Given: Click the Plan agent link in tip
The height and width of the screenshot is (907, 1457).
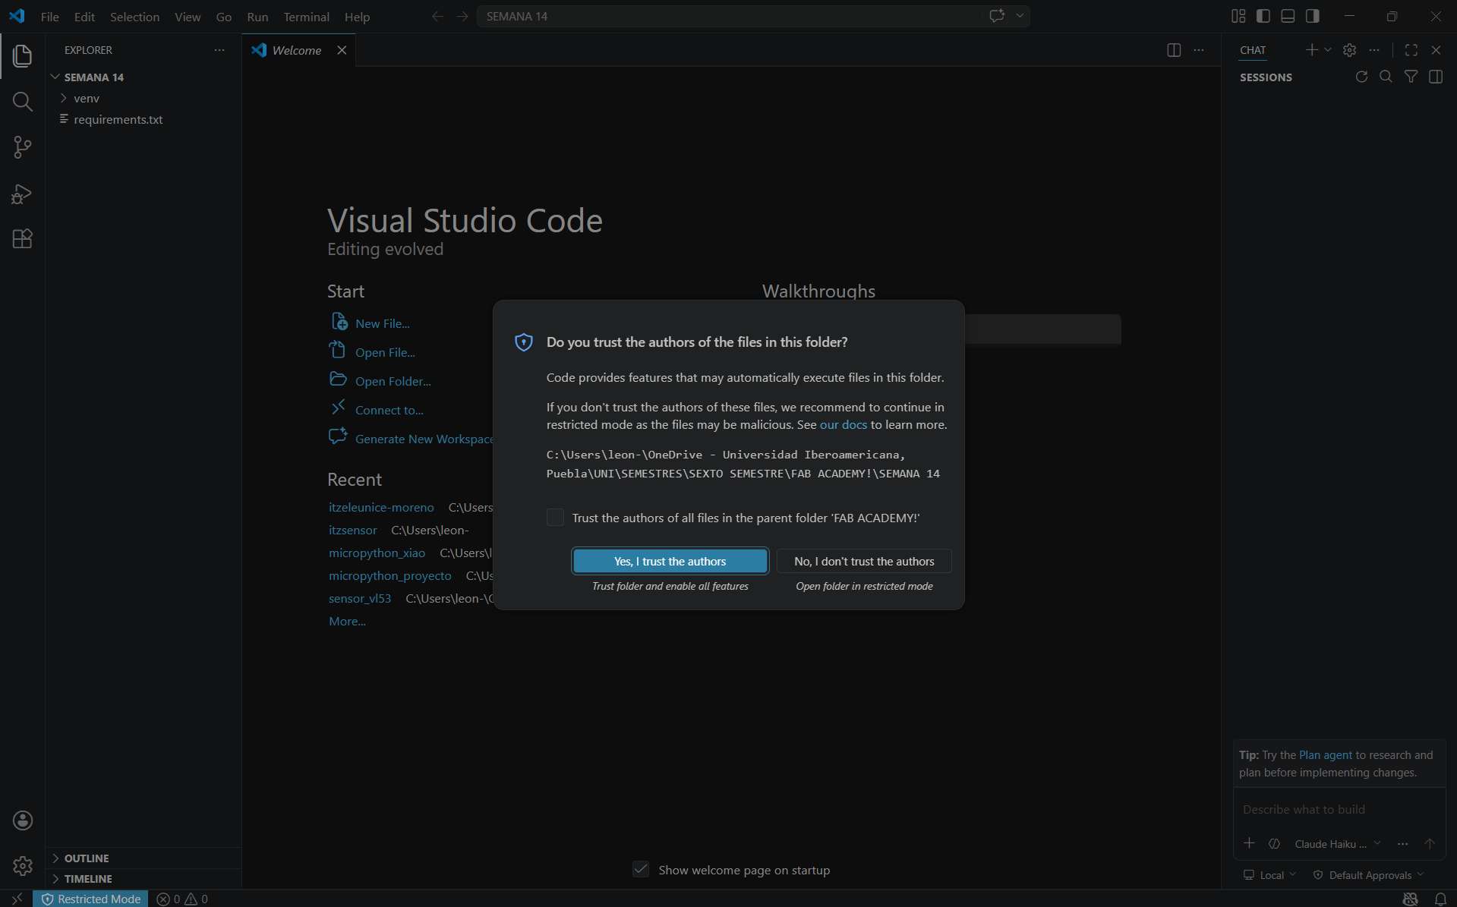Looking at the screenshot, I should (1325, 755).
